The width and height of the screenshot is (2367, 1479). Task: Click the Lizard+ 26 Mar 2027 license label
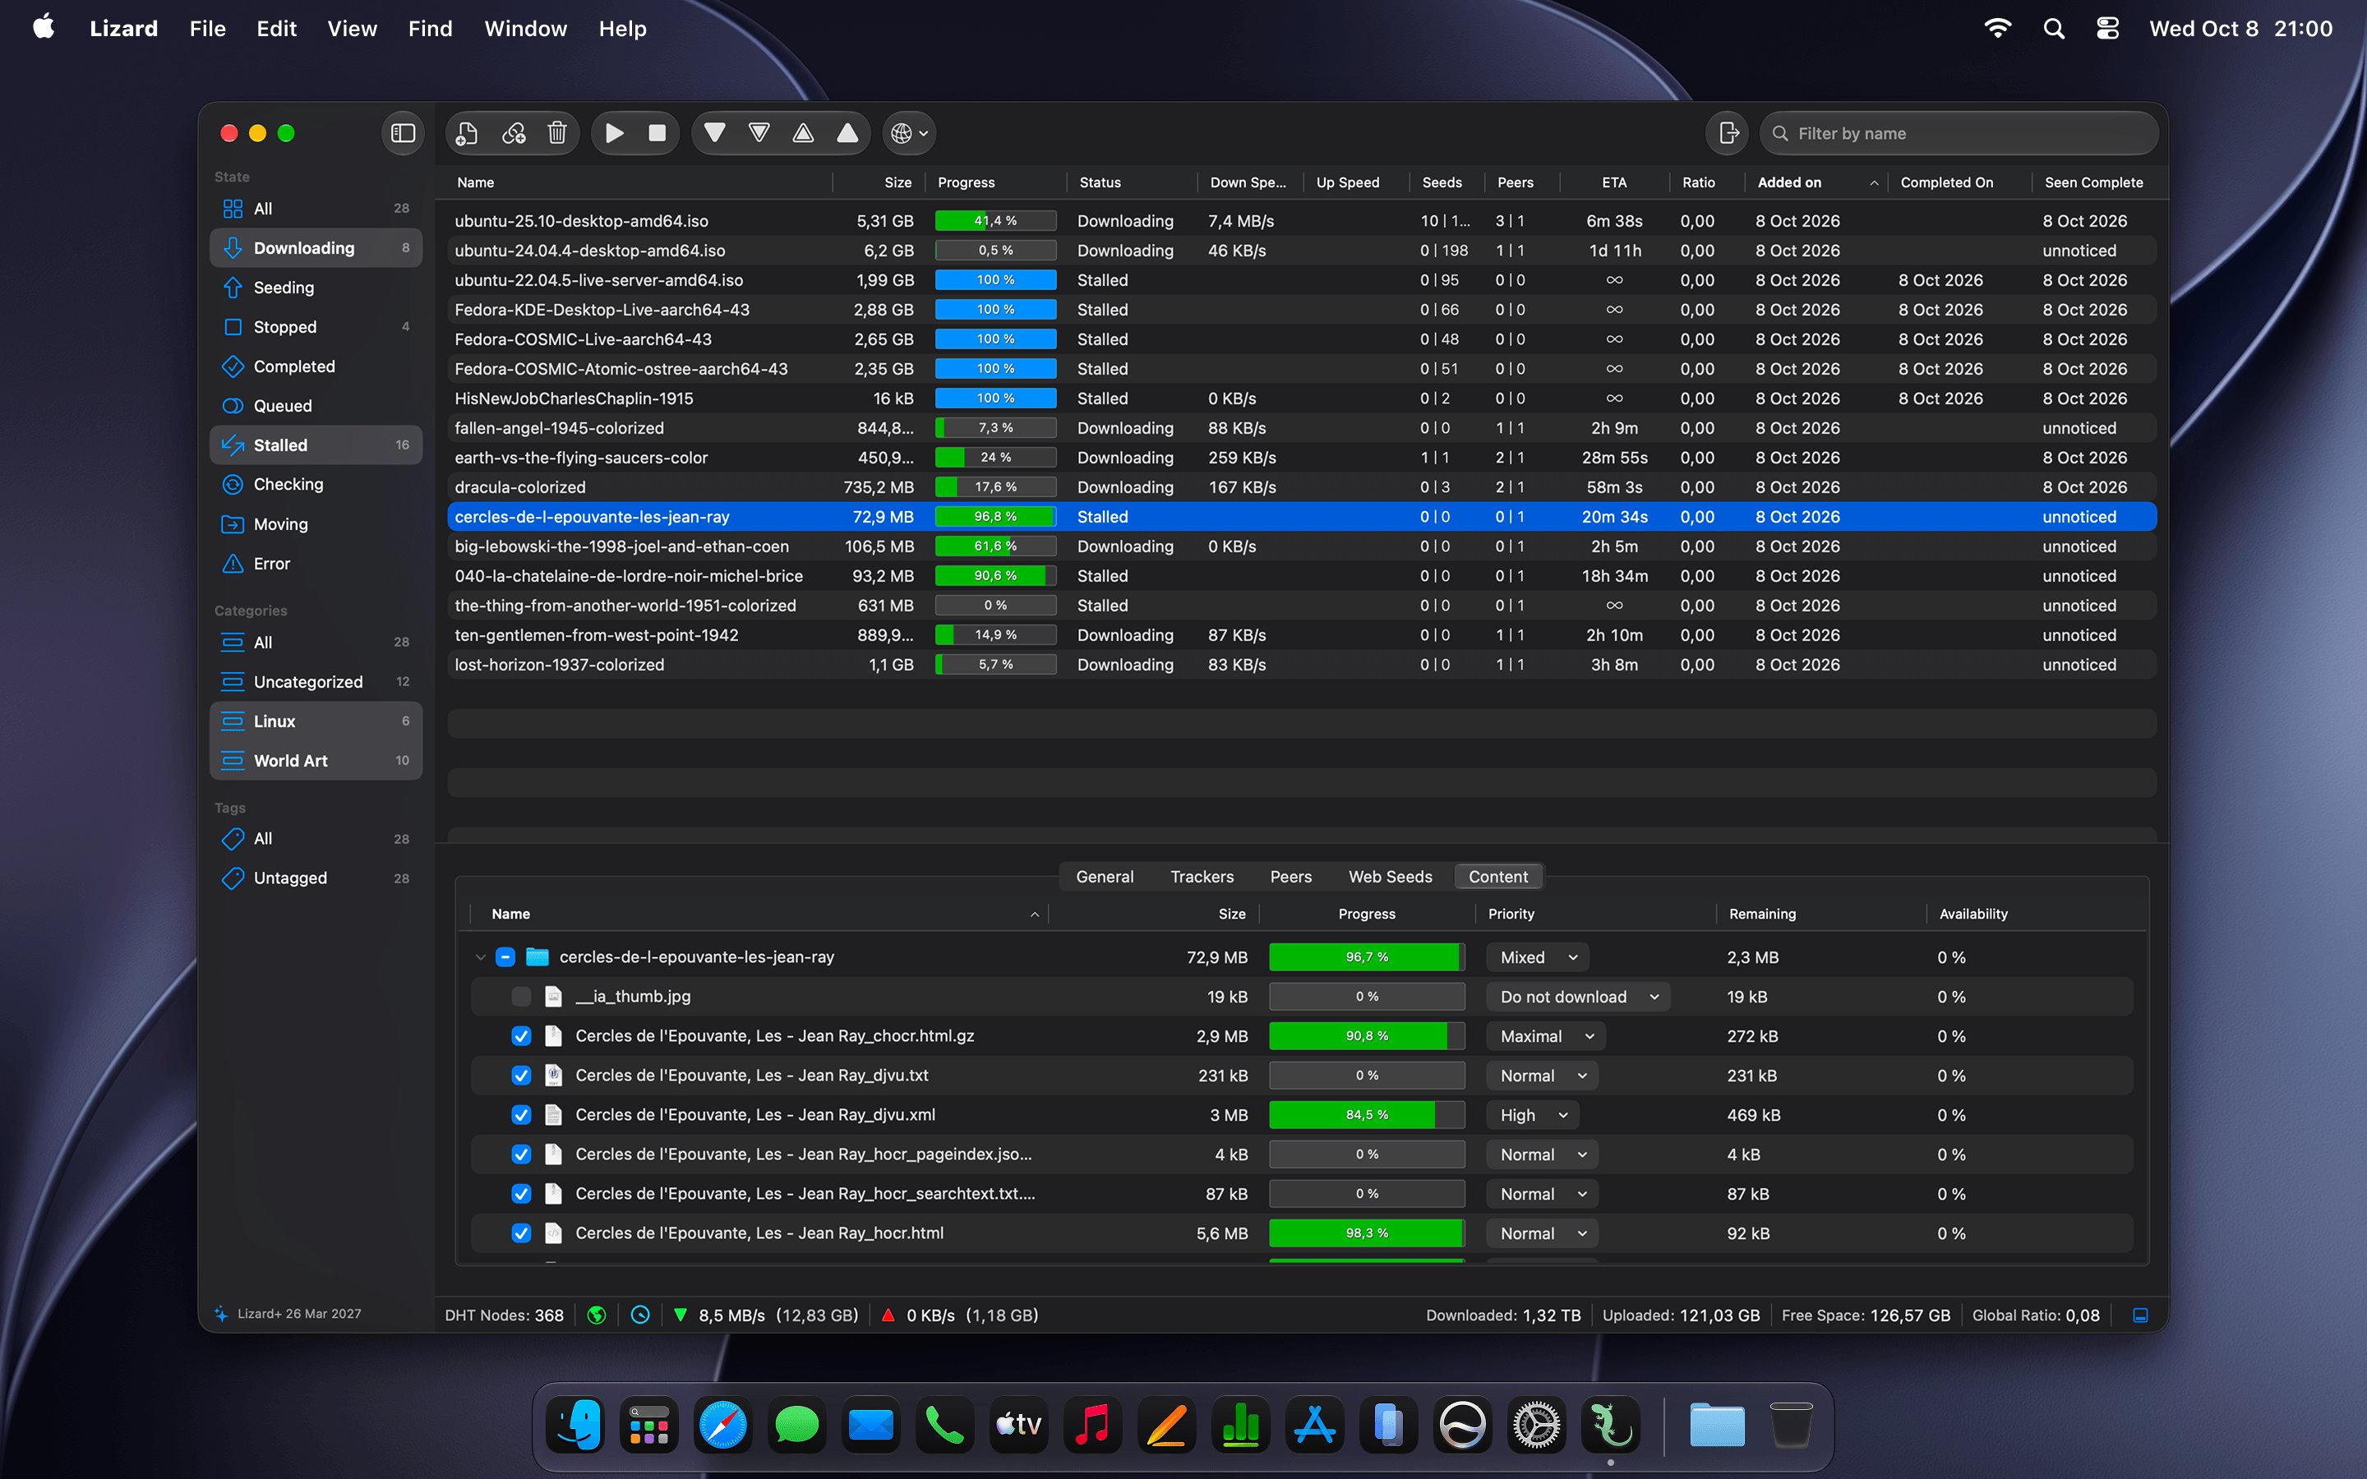(x=298, y=1314)
